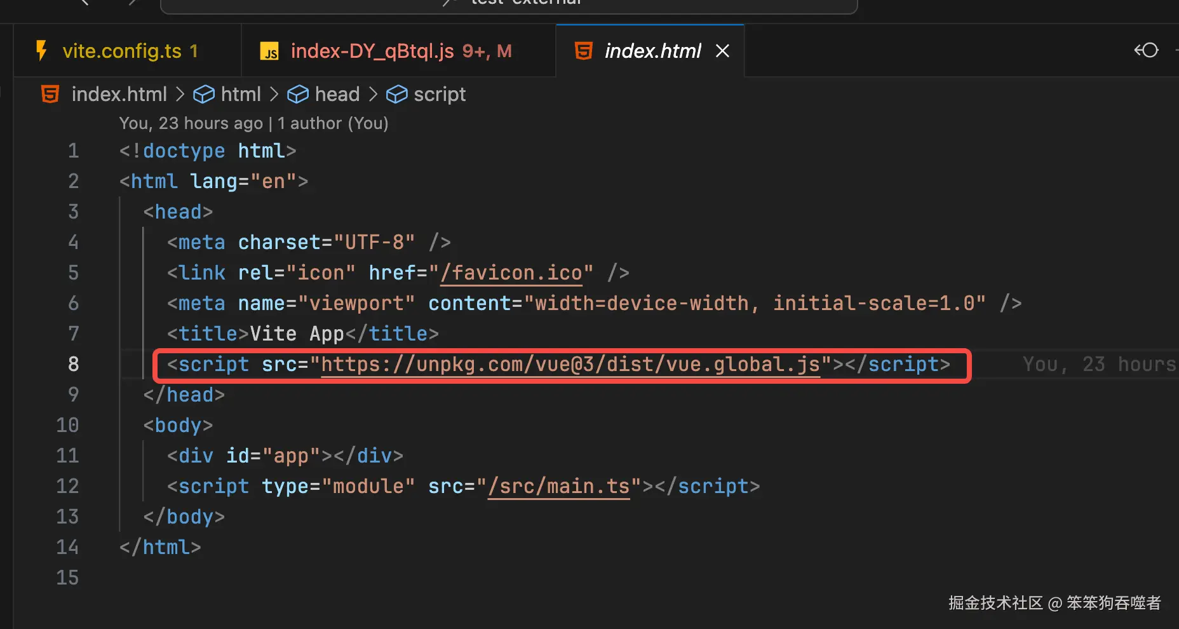
Task: Click the opening <head> tag
Action: click(179, 212)
